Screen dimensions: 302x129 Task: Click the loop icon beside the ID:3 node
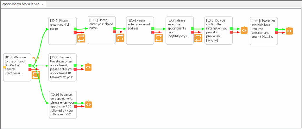coord(120,37)
